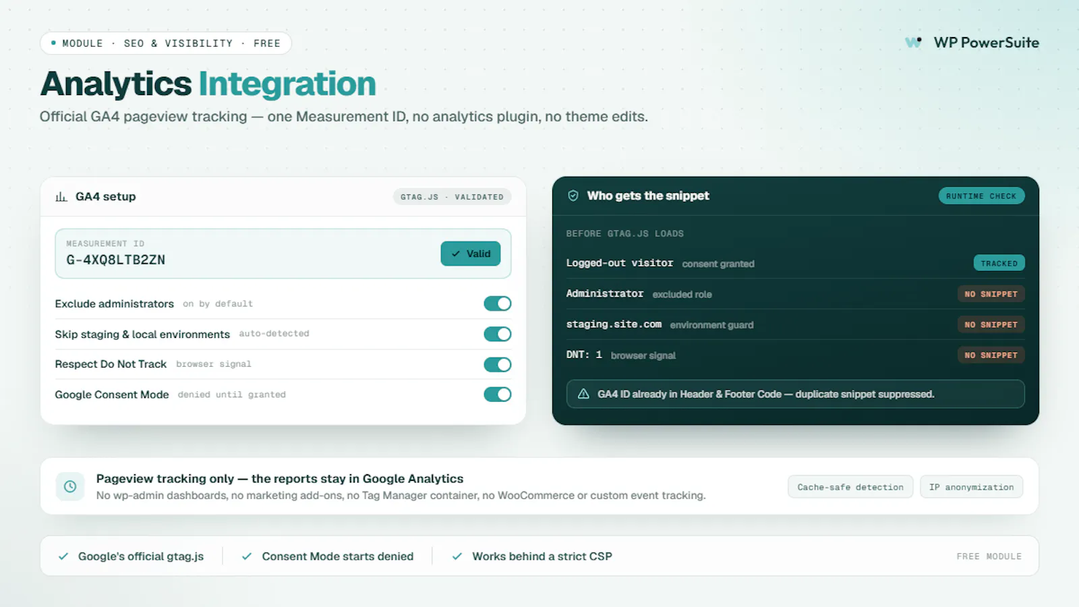Screen dimensions: 1079x607
Task: Click the 'FREE MODULE' label in footer bar
Action: pos(989,556)
